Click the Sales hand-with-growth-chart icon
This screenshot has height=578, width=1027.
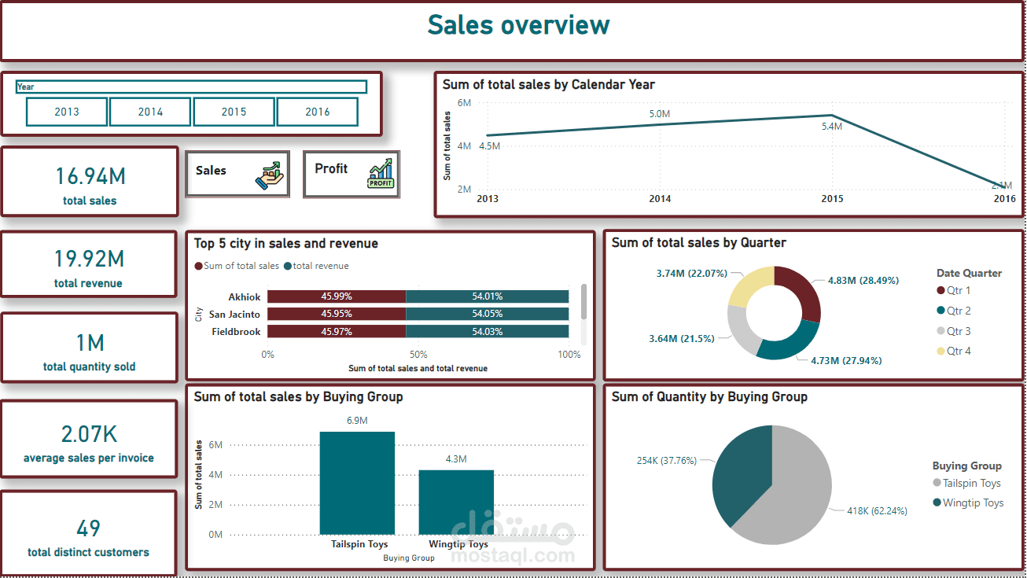[271, 174]
